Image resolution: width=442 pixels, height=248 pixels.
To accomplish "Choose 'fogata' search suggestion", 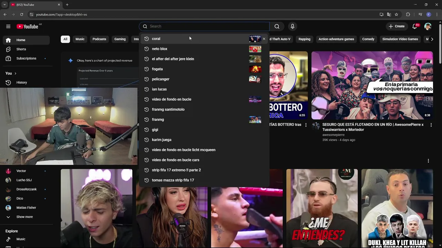I will tap(204, 69).
